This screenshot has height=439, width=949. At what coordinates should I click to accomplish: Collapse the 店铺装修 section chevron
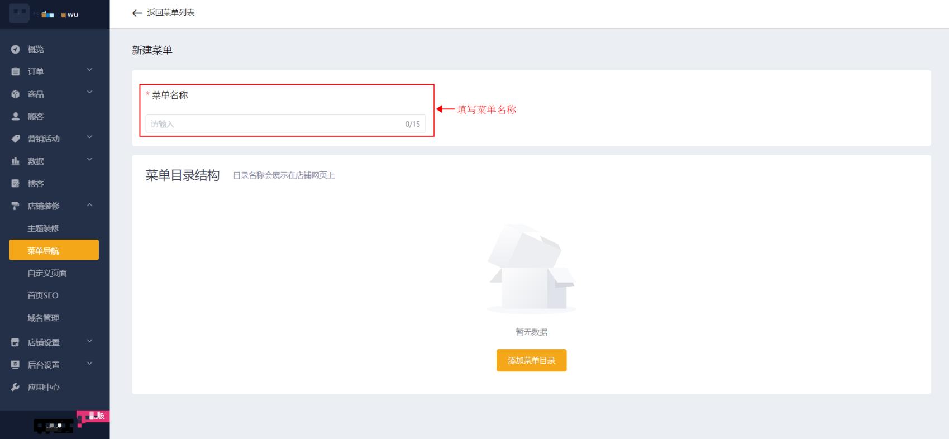click(89, 206)
